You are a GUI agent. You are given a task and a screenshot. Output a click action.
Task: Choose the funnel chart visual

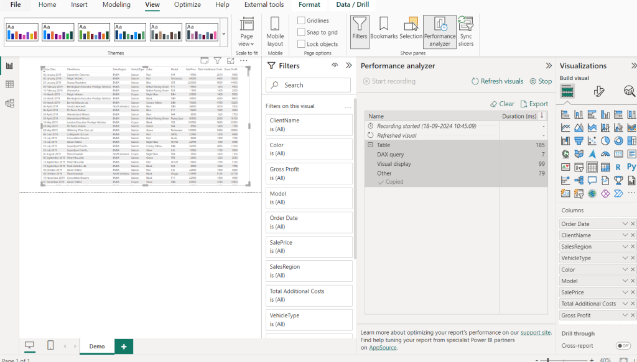point(579,141)
